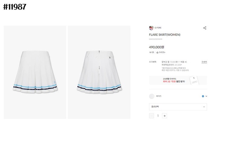
Task: Open the G/FORE brand logo avatar
Action: [151, 28]
